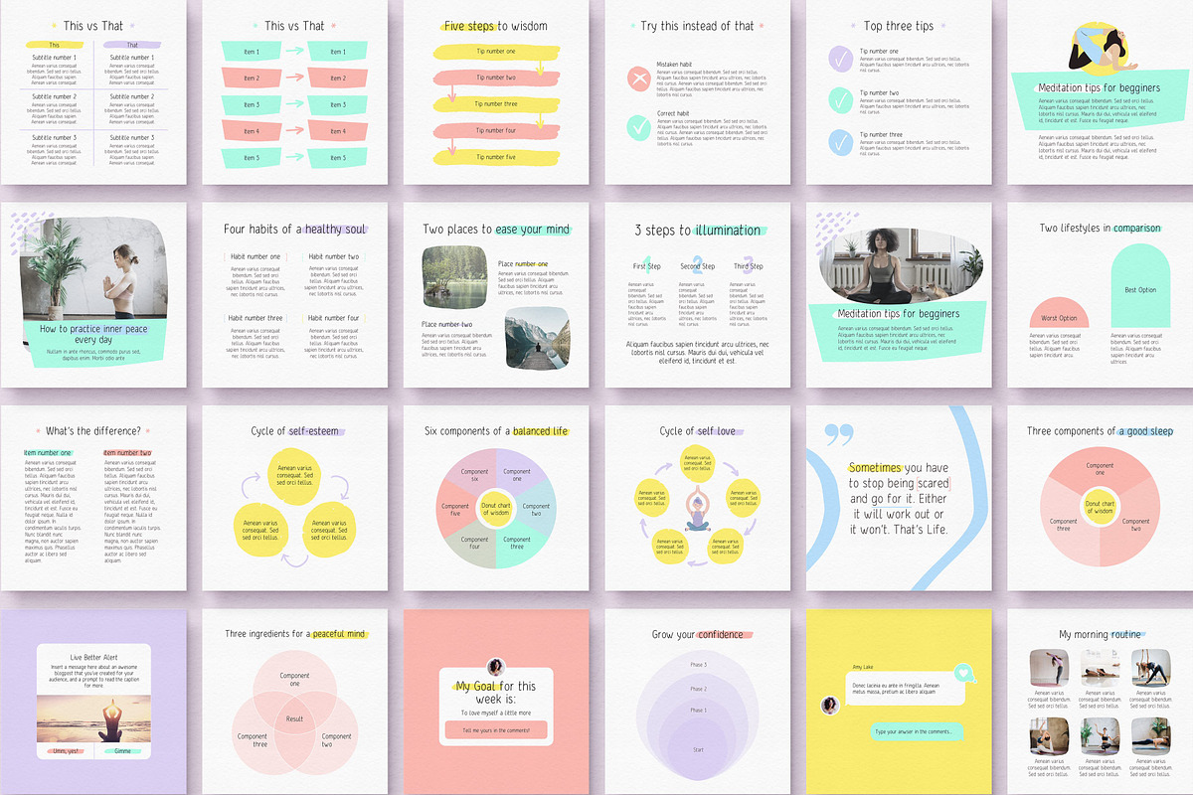Click the mint Best Option arch
Screen dimensions: 1193x795
1140,286
